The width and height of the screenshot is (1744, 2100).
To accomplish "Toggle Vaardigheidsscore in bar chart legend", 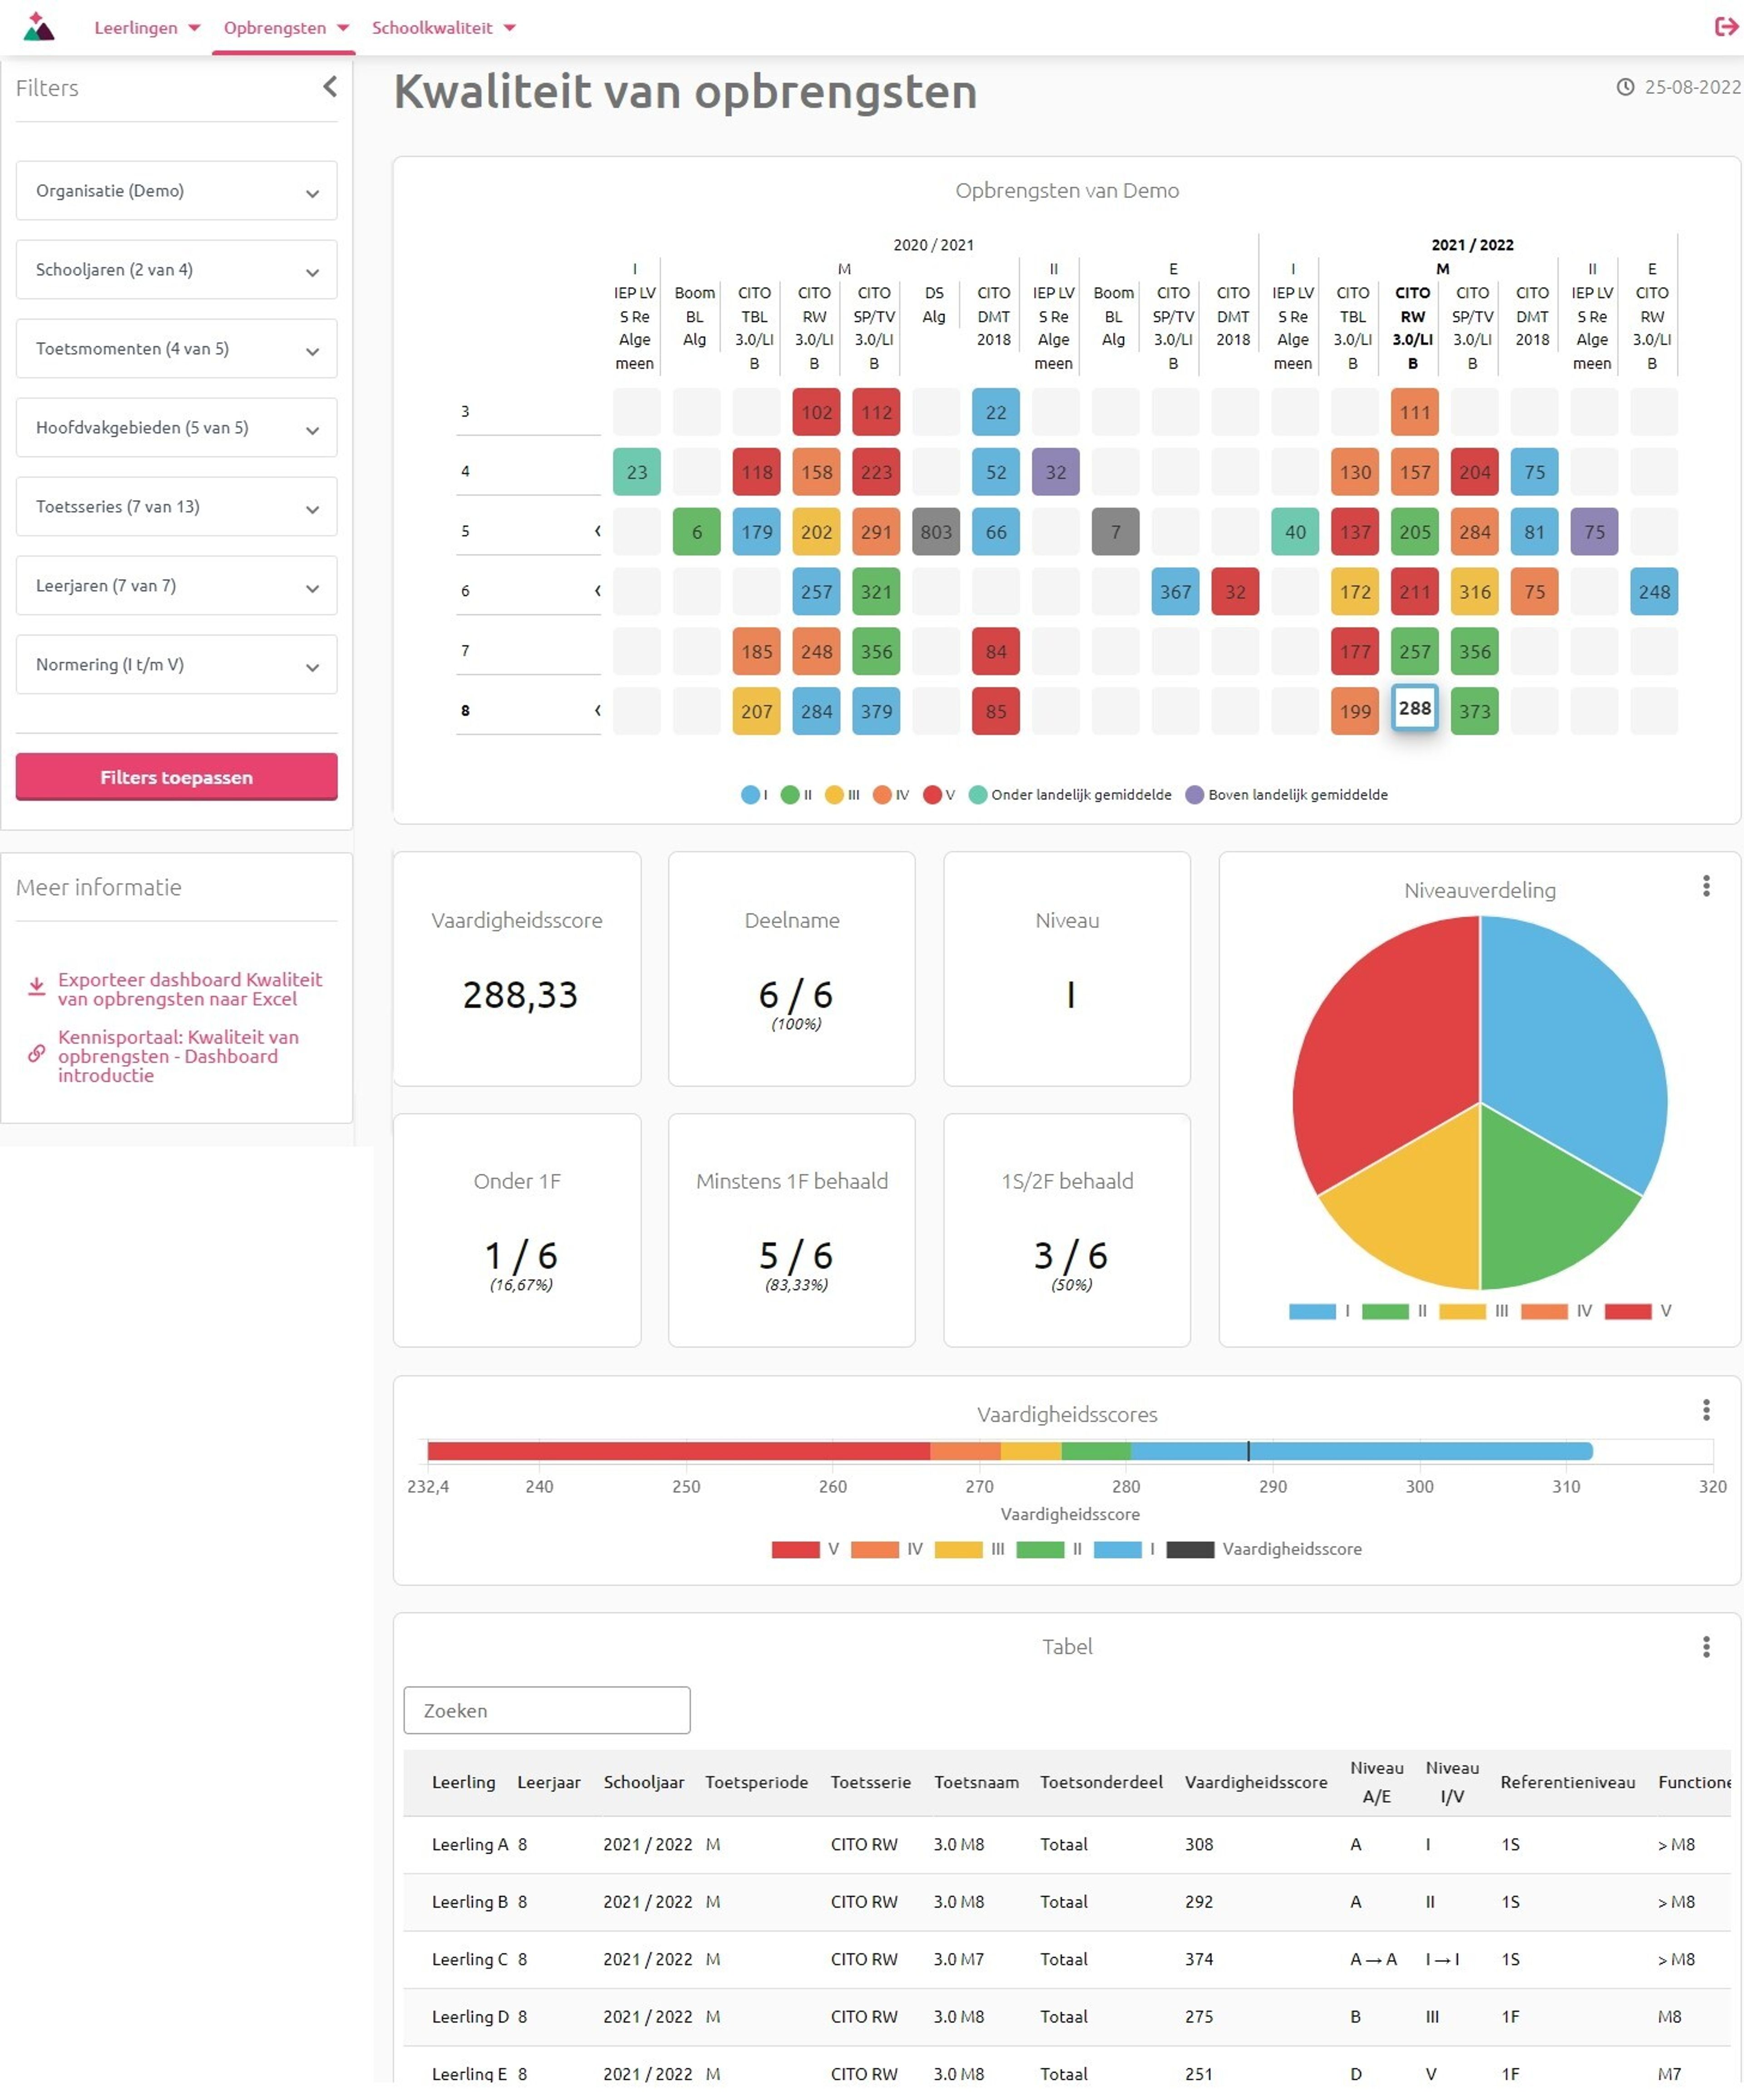I will (1190, 1549).
